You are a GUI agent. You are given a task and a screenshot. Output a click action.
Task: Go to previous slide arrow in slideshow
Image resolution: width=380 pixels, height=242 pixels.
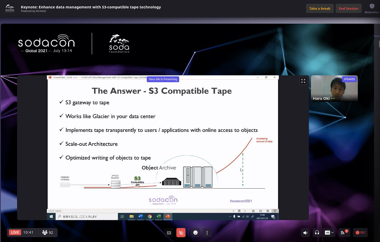pos(234,211)
